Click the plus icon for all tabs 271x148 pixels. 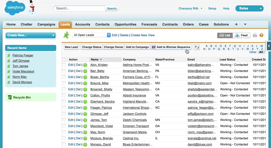coord(236,24)
